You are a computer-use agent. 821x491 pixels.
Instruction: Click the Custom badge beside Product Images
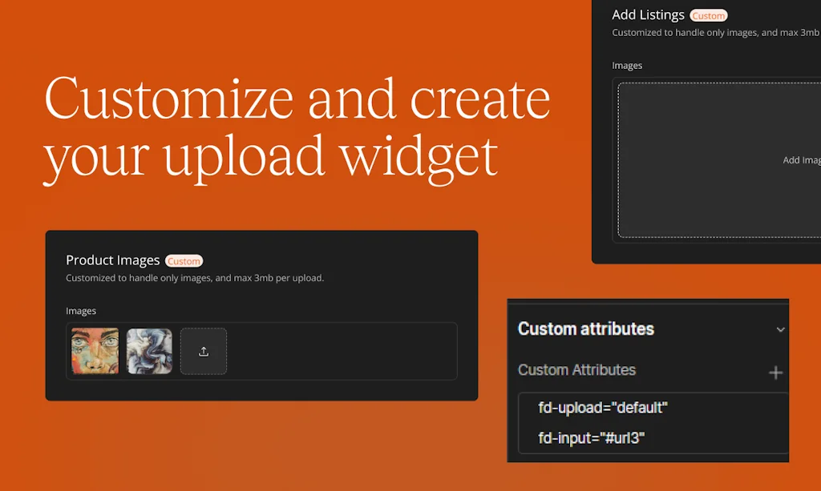tap(184, 261)
